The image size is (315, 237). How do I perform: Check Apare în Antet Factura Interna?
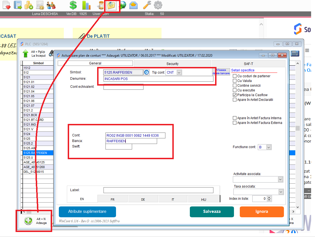[x=235, y=118]
